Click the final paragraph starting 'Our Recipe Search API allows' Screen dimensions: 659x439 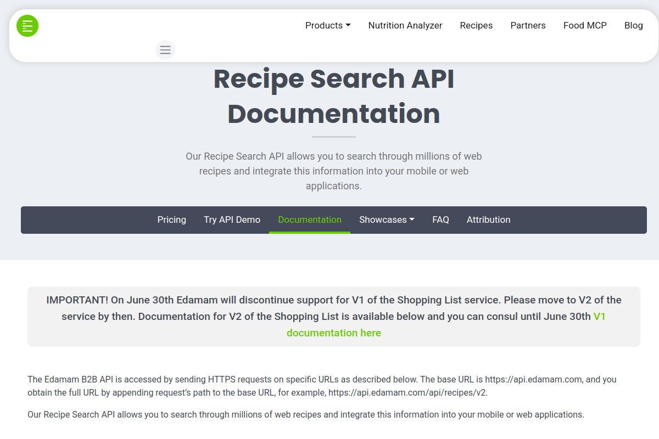click(x=306, y=414)
